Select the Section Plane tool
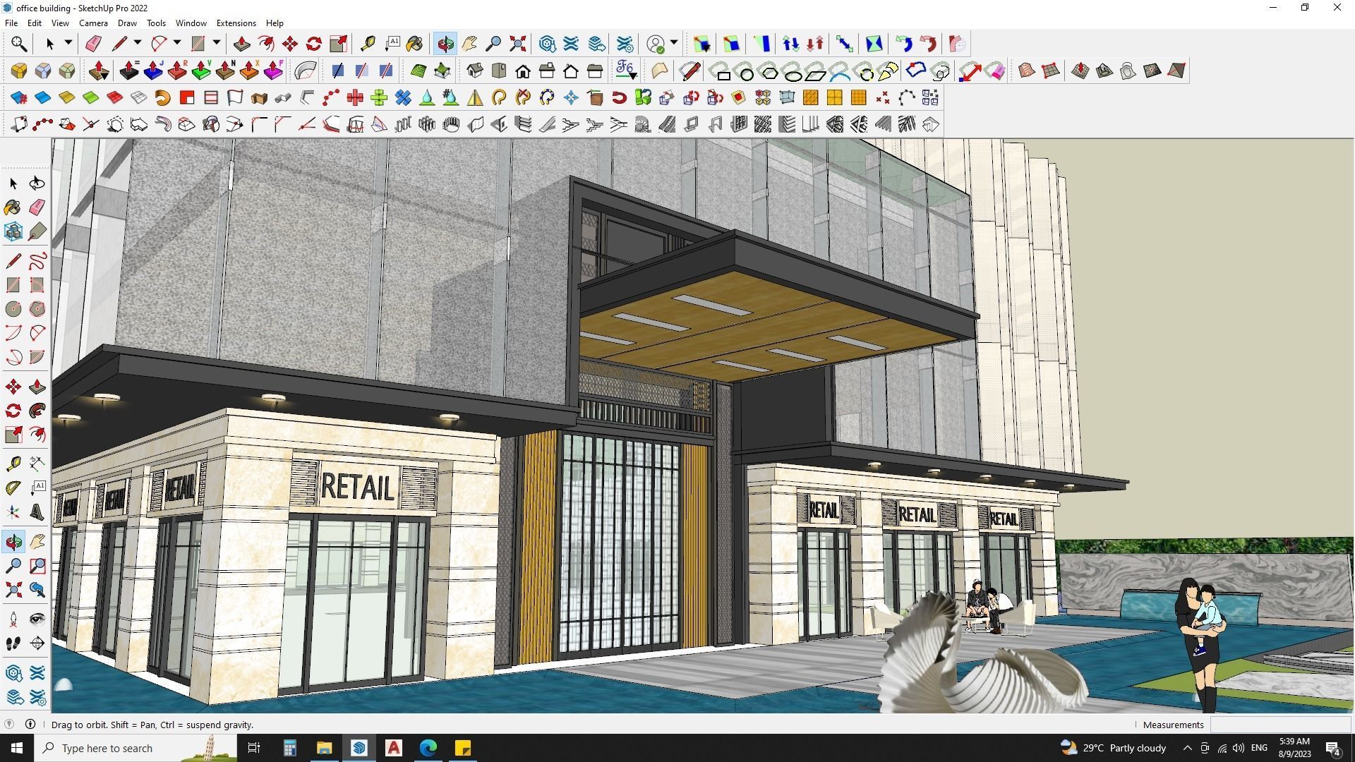The image size is (1355, 762). coord(37,643)
